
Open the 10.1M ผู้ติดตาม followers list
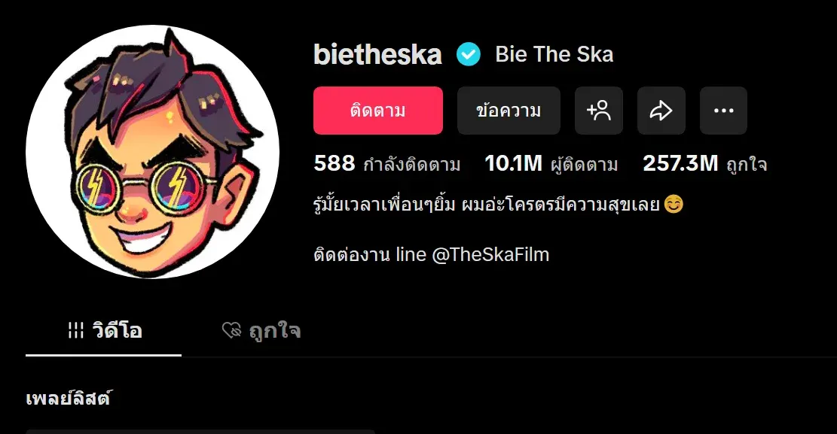pyautogui.click(x=551, y=164)
